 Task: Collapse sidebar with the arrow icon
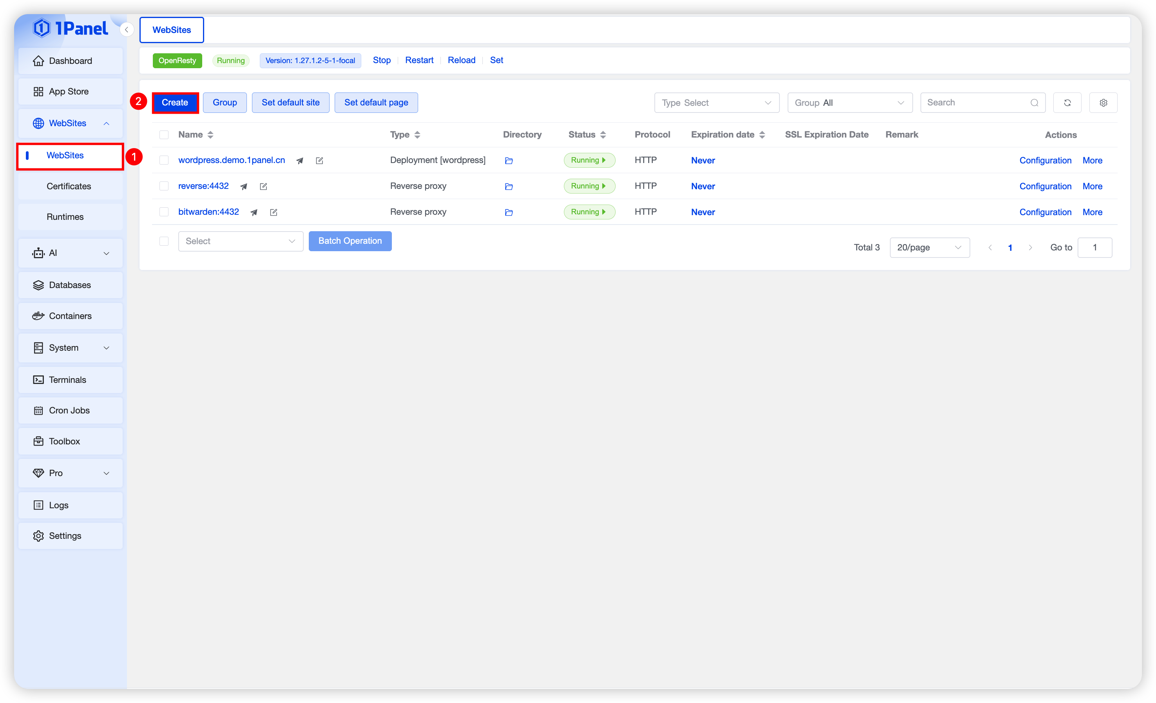coord(127,29)
